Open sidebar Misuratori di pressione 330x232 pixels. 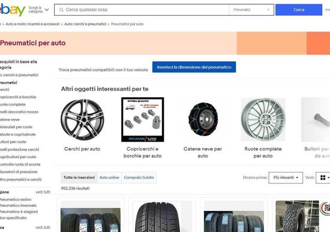(x=19, y=172)
